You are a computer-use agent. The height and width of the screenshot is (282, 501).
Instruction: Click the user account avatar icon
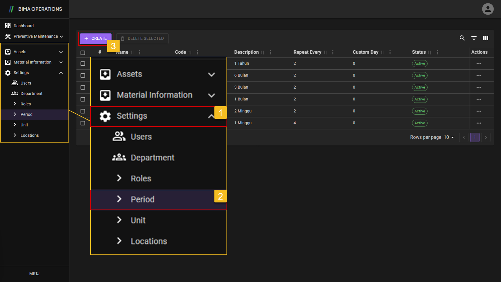[x=487, y=9]
